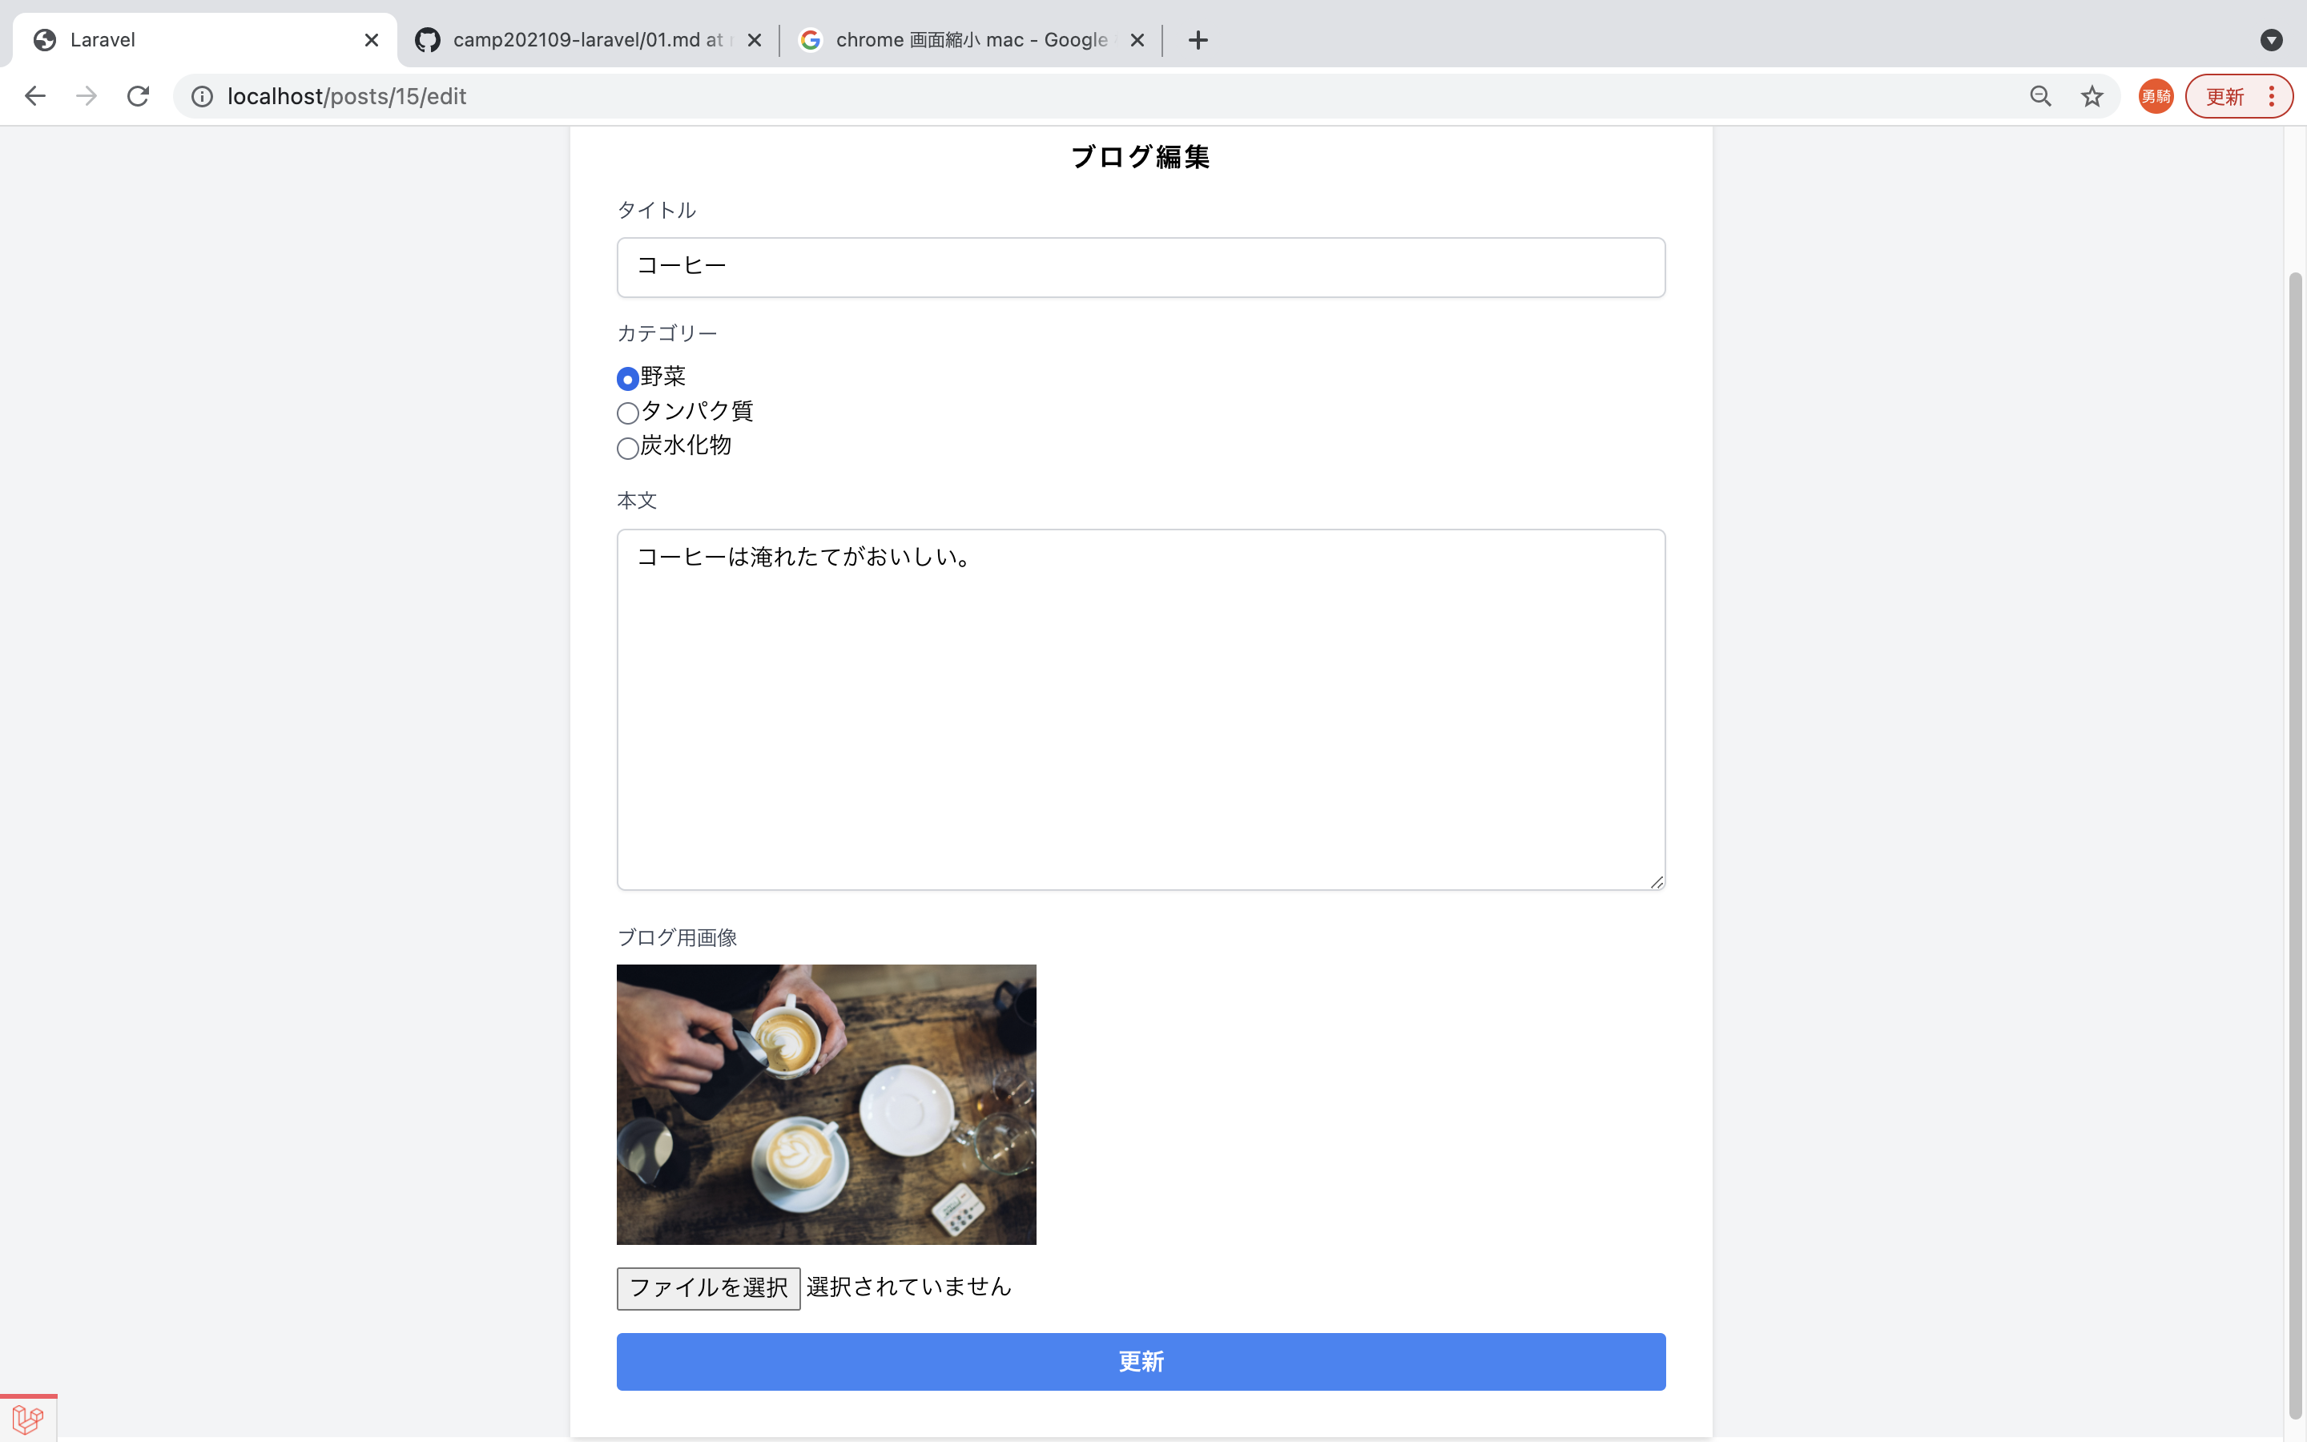Click the page vertical scrollbar
The width and height of the screenshot is (2307, 1442).
2296,844
